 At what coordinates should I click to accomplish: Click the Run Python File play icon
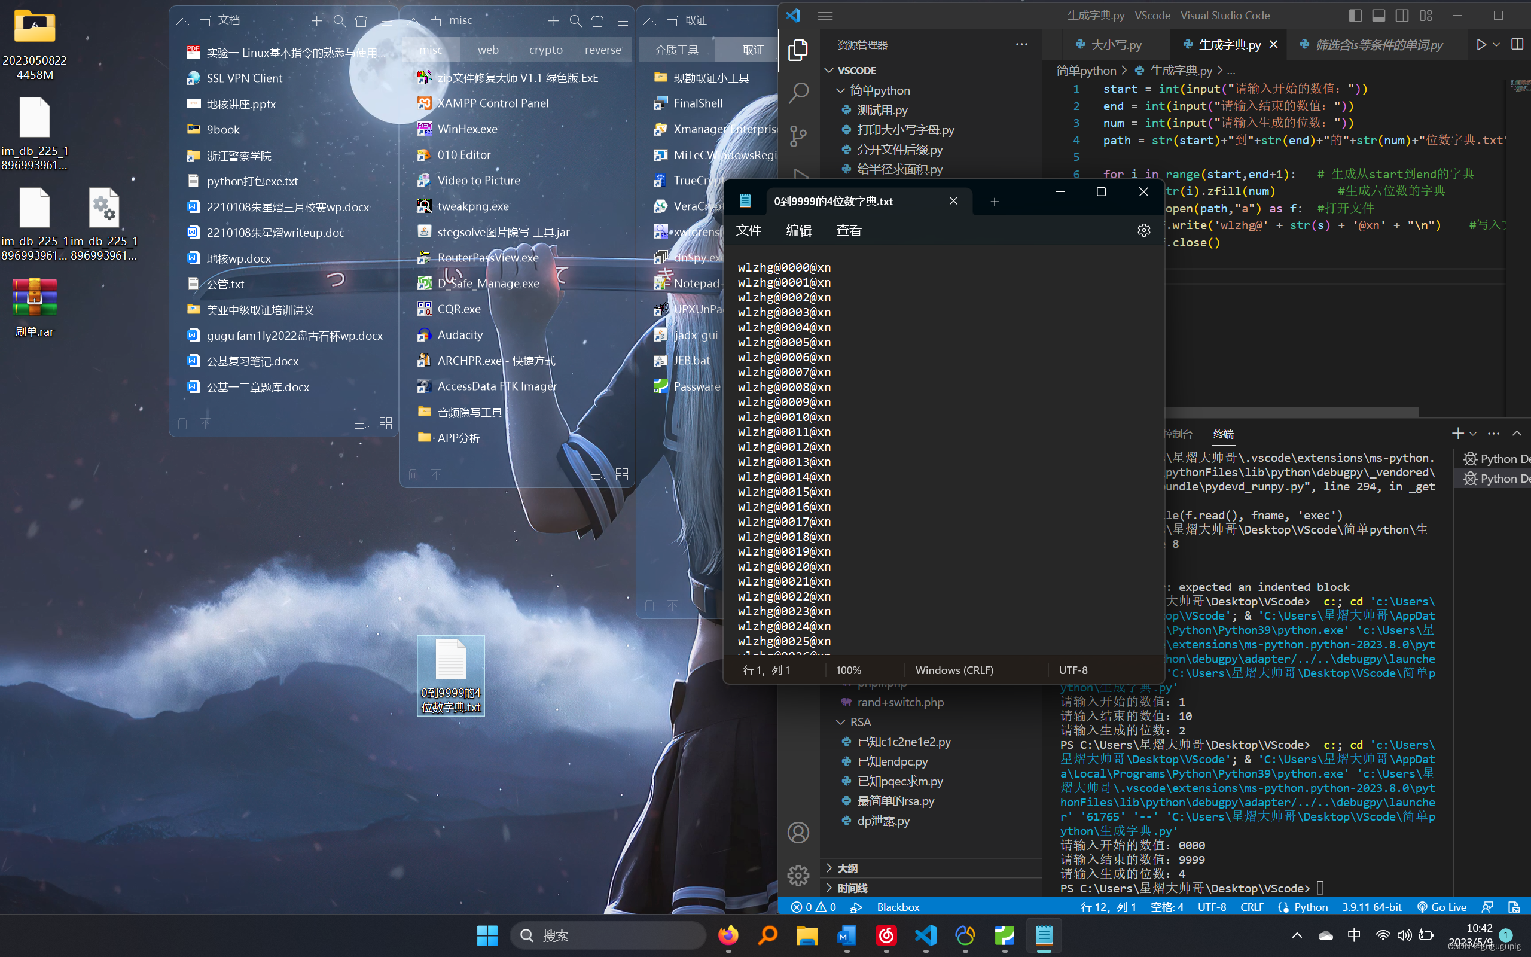coord(1481,45)
